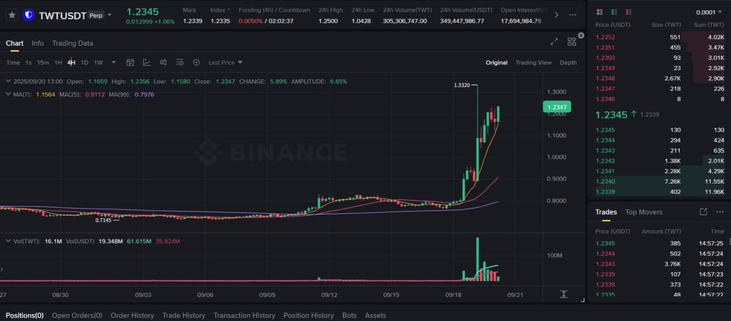Pop out trades panel with external icon
This screenshot has width=731, height=321.
(703, 212)
